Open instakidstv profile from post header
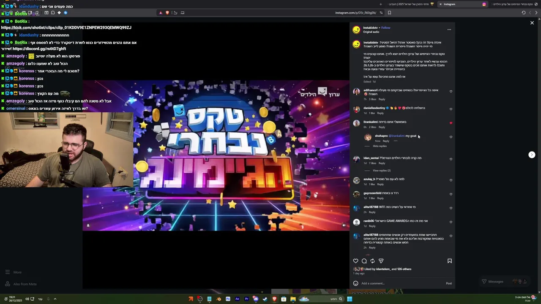Viewport: 541px width, 304px height. (x=371, y=28)
